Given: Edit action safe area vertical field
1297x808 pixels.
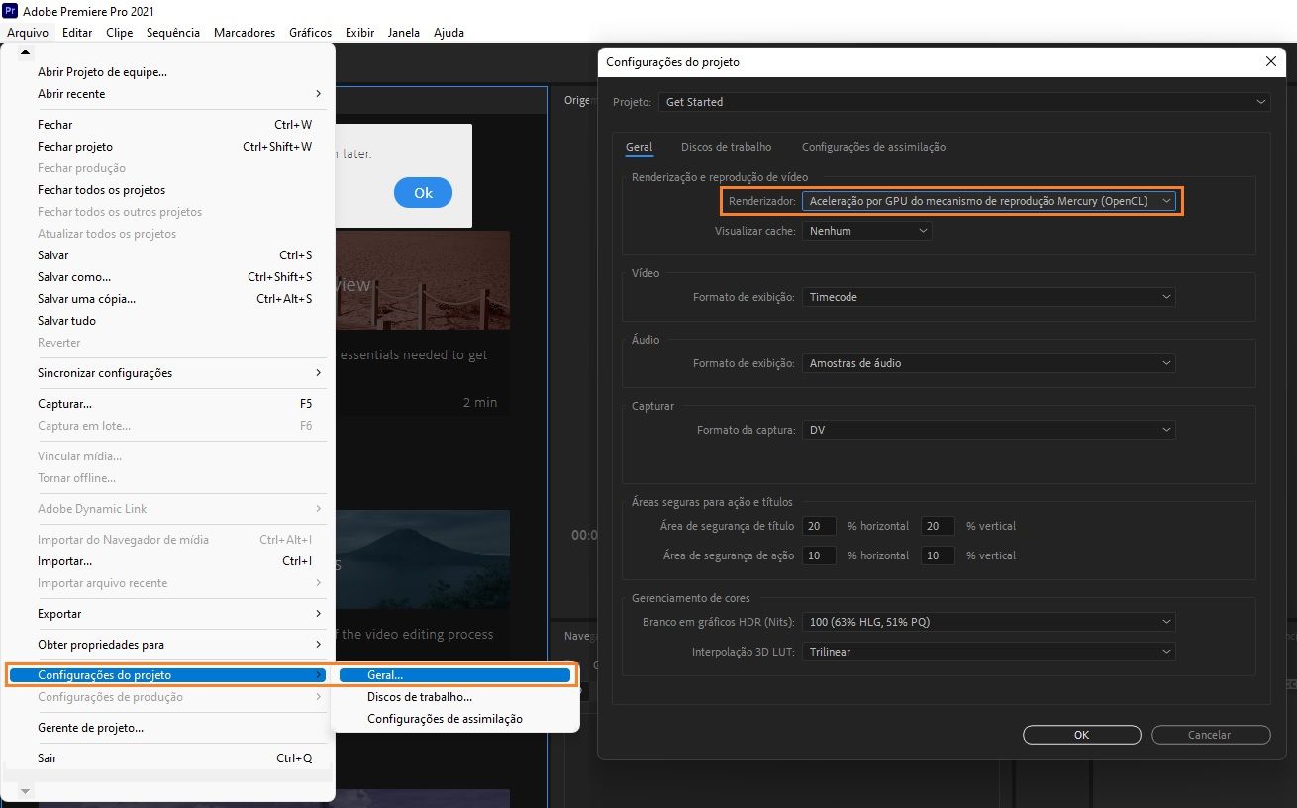Looking at the screenshot, I should pos(938,555).
